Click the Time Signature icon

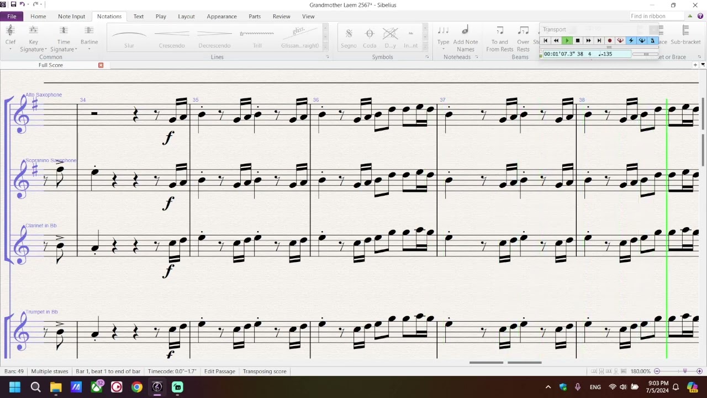pyautogui.click(x=64, y=31)
